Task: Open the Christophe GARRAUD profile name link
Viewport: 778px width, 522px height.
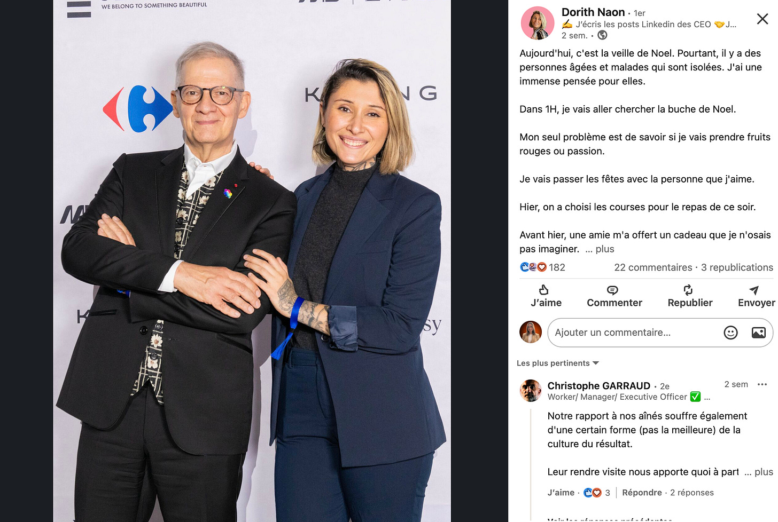Action: [x=598, y=385]
